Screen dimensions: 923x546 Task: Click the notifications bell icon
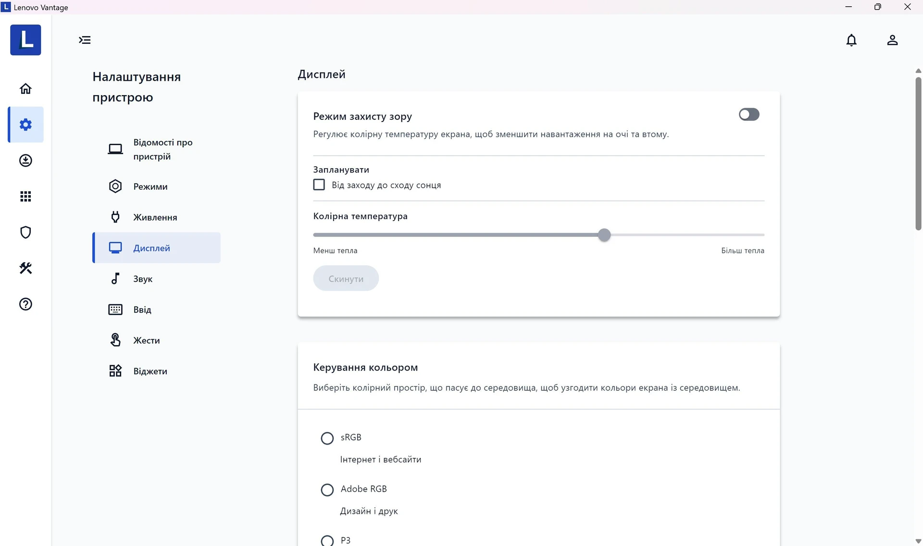[x=851, y=40]
